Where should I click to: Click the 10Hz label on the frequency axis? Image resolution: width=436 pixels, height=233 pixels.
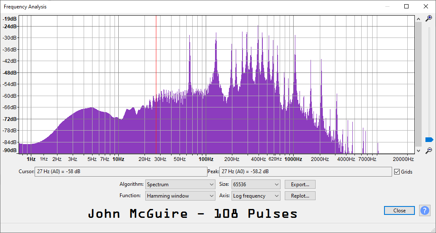tap(118, 159)
